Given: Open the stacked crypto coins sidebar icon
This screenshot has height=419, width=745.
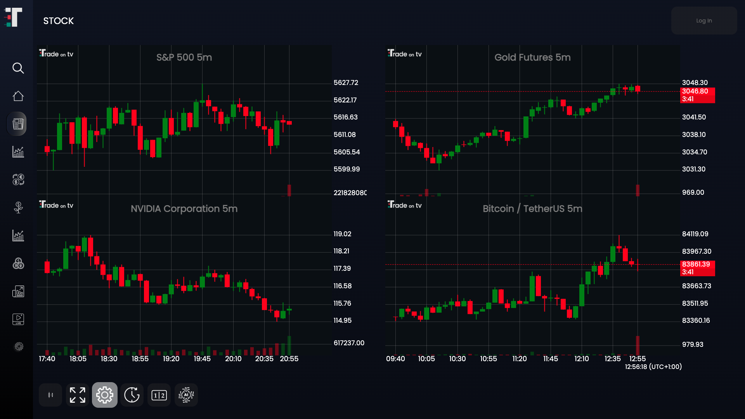Looking at the screenshot, I should pos(18,263).
